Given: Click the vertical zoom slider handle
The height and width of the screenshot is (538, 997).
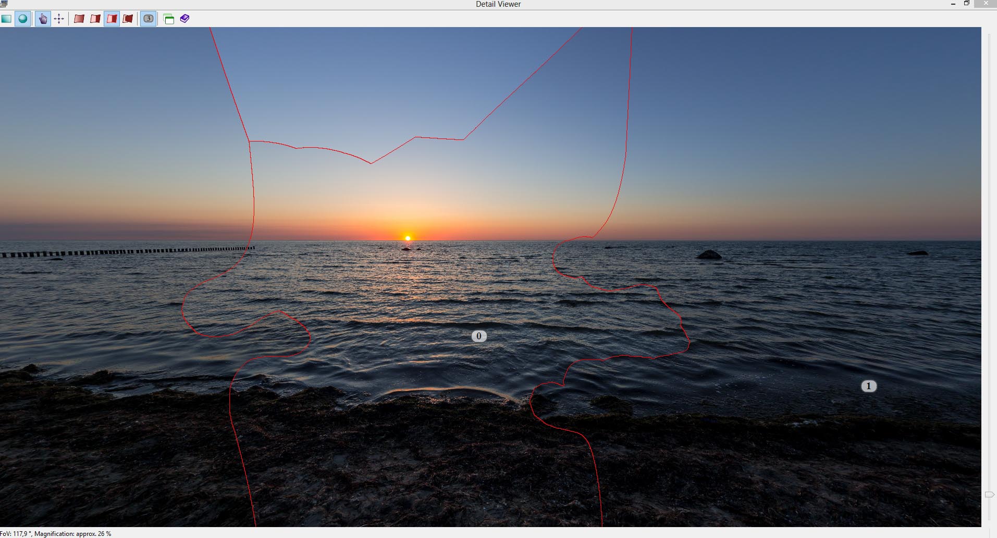Looking at the screenshot, I should (x=989, y=494).
